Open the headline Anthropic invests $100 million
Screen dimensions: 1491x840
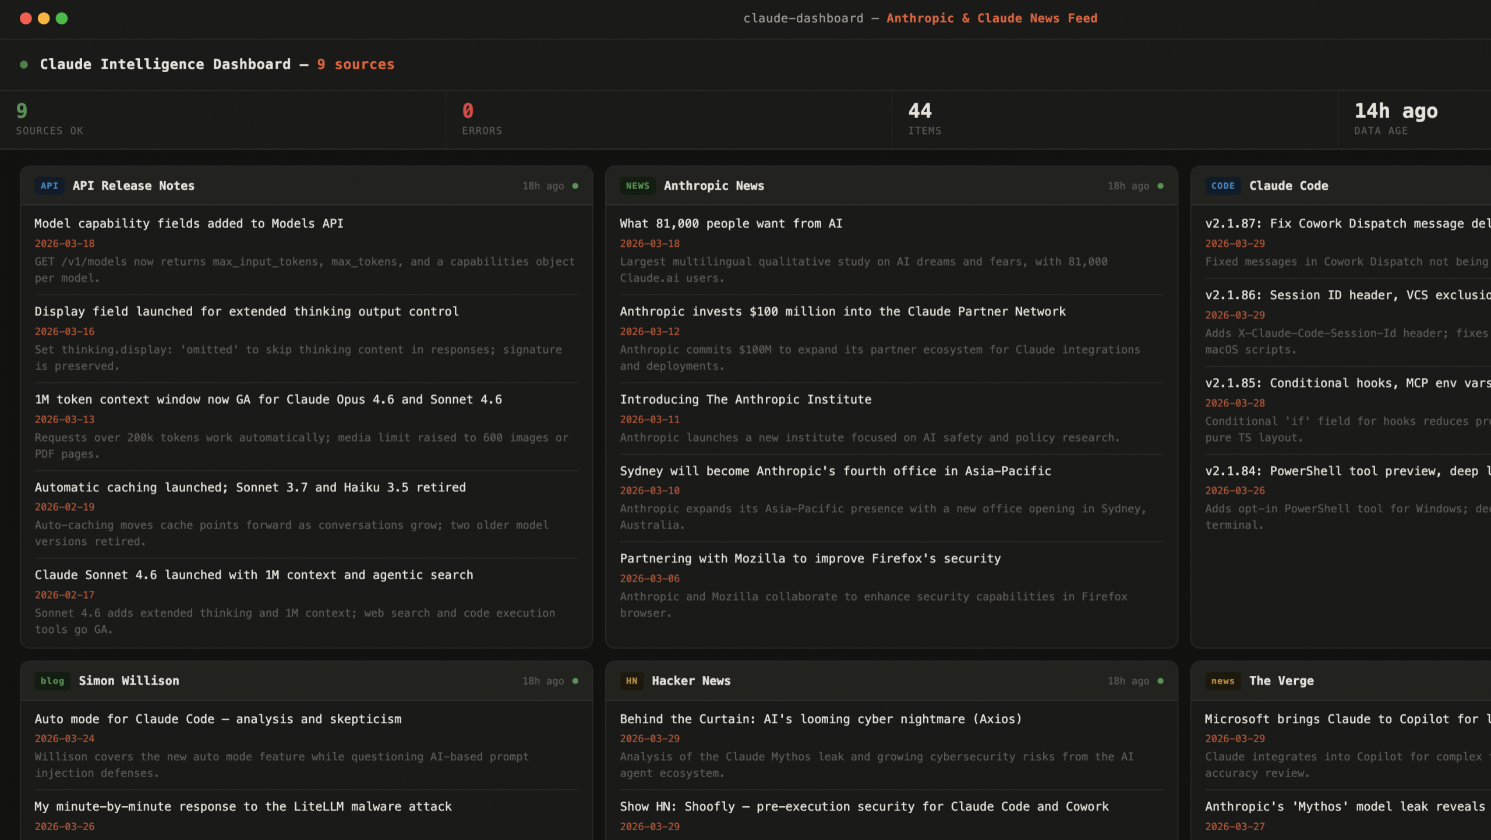843,311
